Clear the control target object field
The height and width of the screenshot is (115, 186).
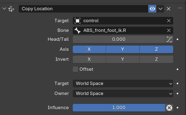169,21
